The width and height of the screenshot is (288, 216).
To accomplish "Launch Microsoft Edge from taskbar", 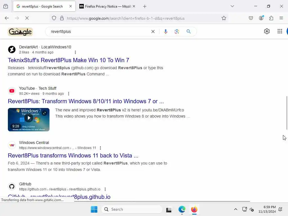I will coord(182,209).
